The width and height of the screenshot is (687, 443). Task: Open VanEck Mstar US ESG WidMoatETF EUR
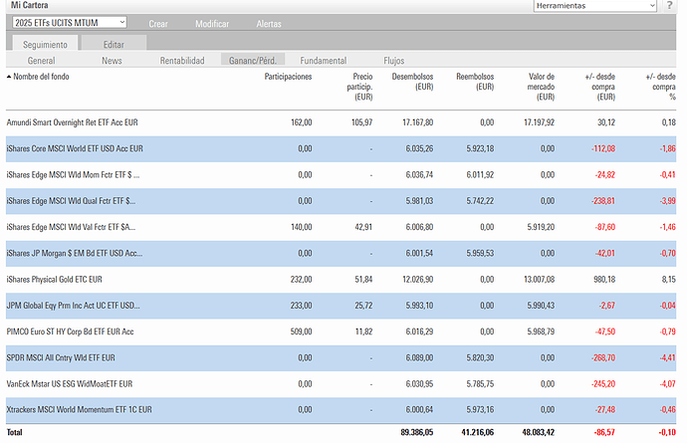[70, 384]
